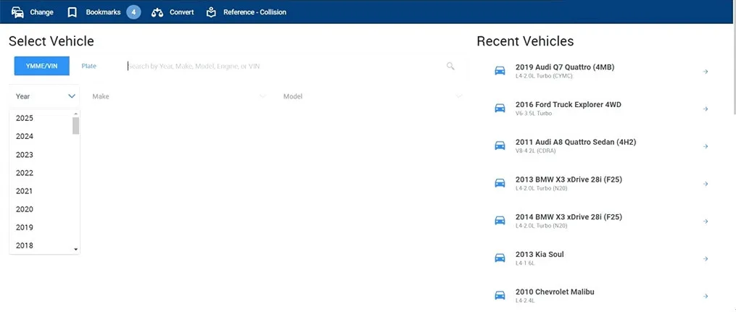The height and width of the screenshot is (312, 736).
Task: Select the YMME/VIN search mode tab
Action: (42, 66)
